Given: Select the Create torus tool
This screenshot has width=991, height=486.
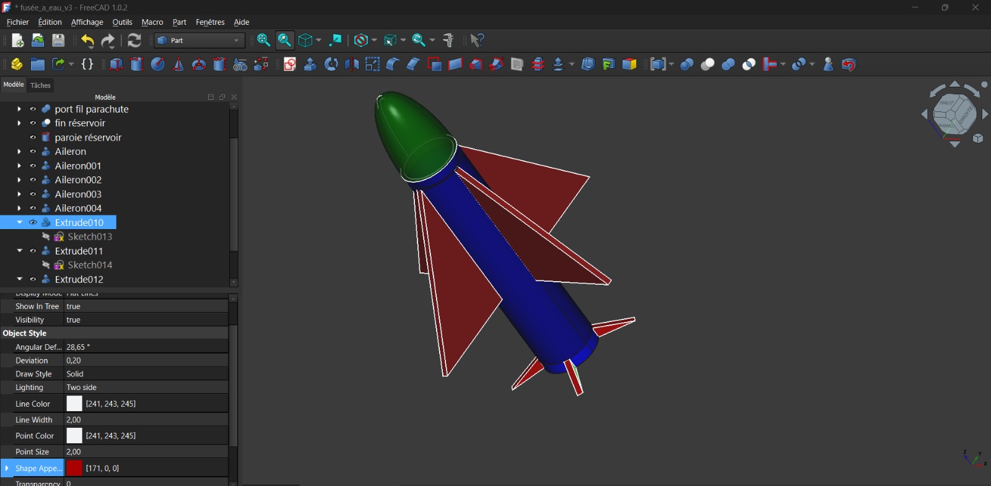Looking at the screenshot, I should (199, 64).
